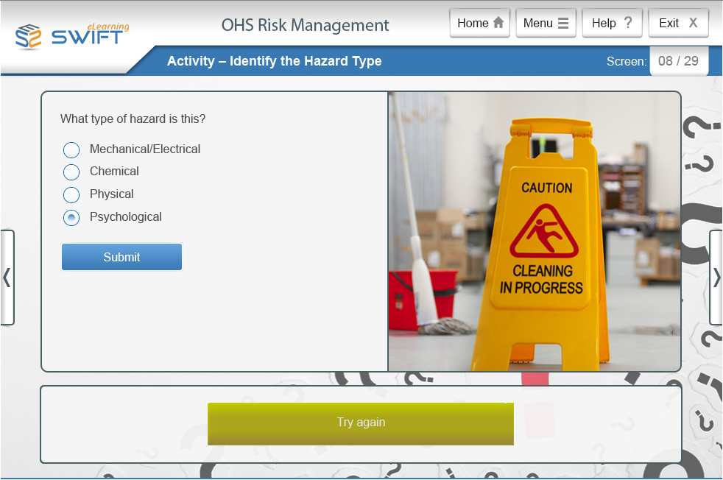The height and width of the screenshot is (480, 723).
Task: Select the Chemical radio button
Action: 71,172
